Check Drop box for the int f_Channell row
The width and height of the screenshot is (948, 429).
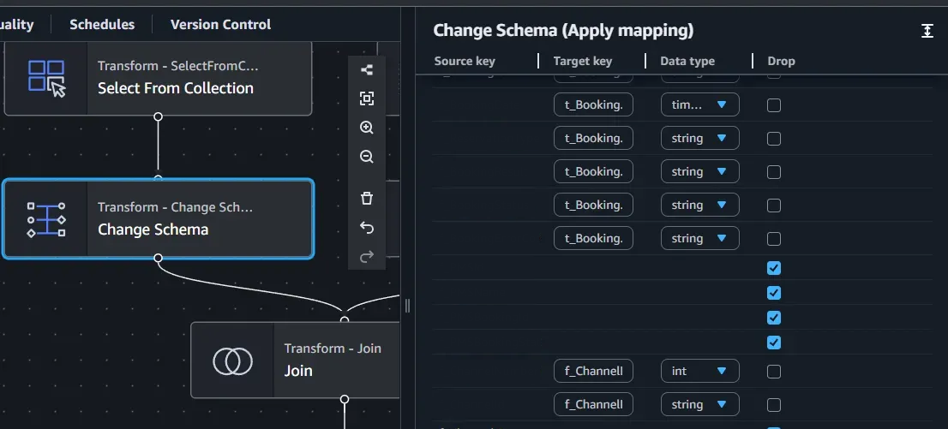[774, 372]
